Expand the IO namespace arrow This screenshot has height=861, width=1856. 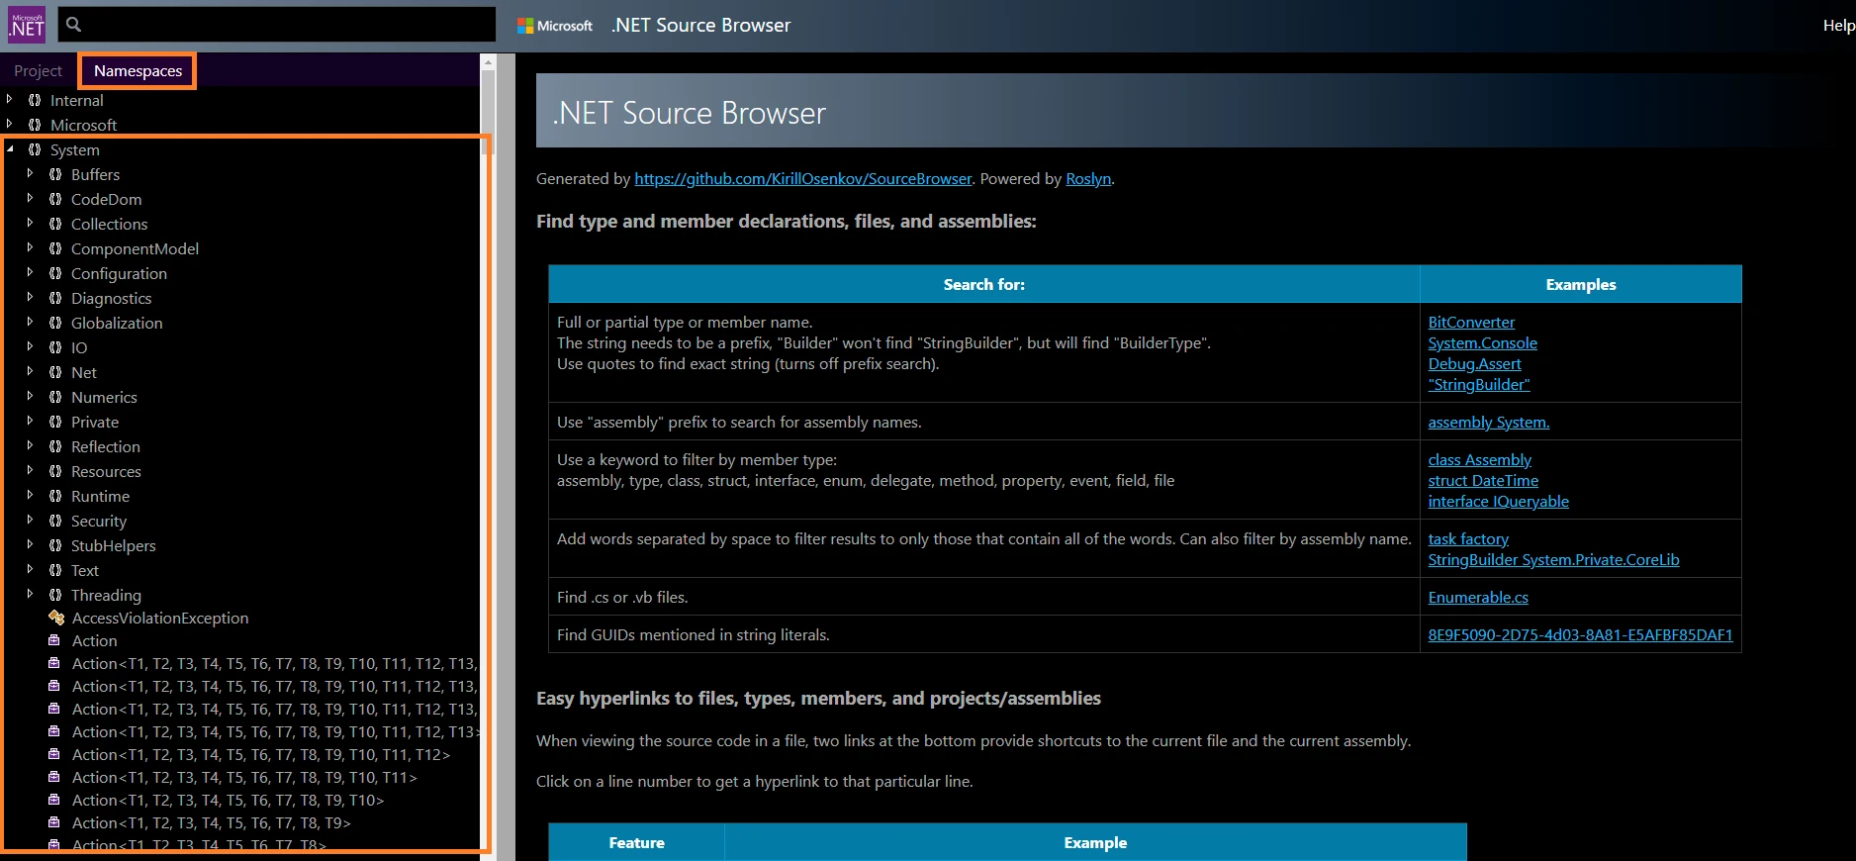[x=30, y=346]
